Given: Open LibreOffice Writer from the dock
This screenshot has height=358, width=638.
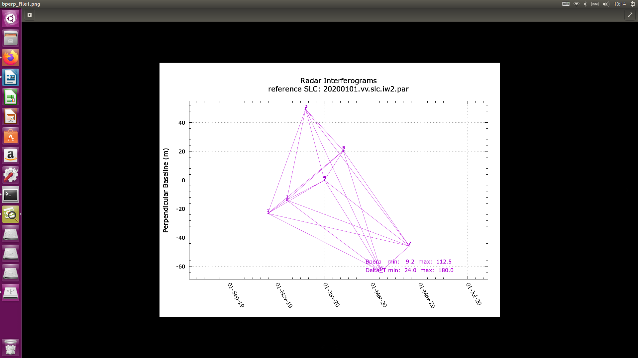Looking at the screenshot, I should (11, 78).
